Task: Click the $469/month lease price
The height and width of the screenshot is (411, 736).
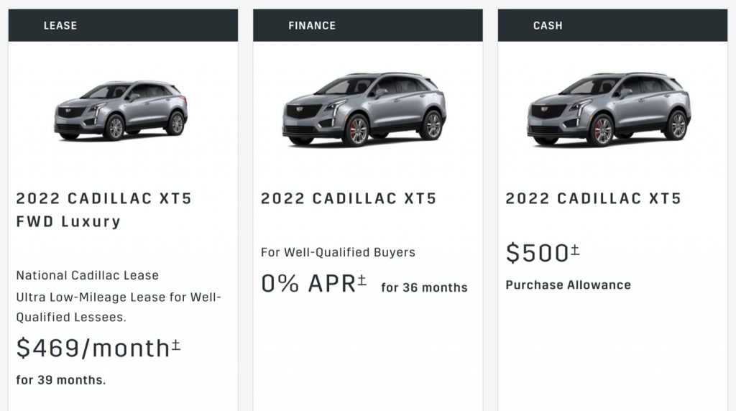Action: pyautogui.click(x=93, y=348)
